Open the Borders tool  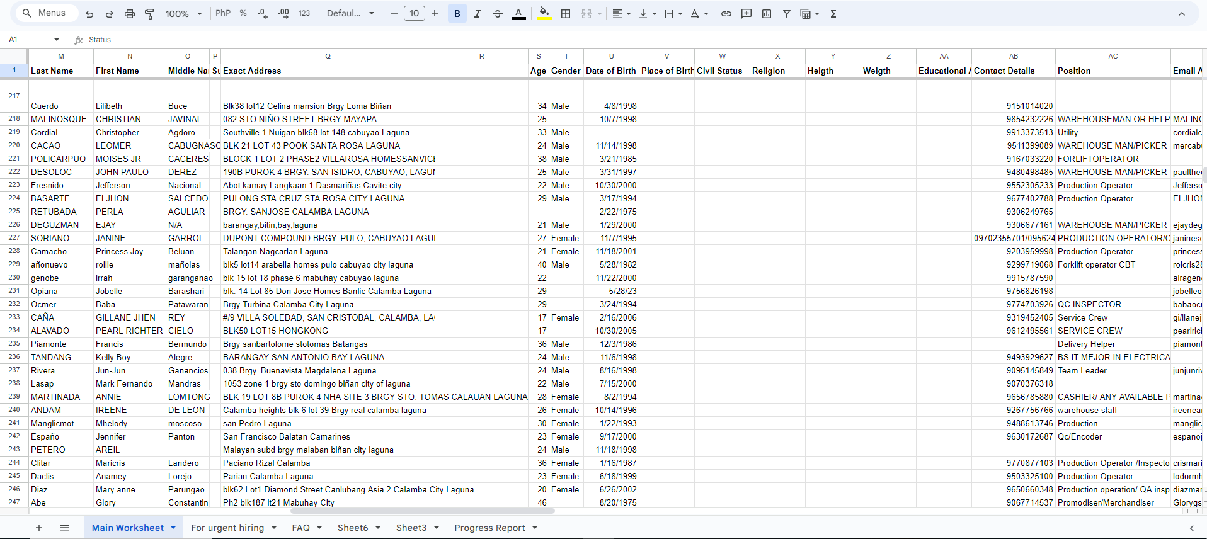(x=566, y=13)
